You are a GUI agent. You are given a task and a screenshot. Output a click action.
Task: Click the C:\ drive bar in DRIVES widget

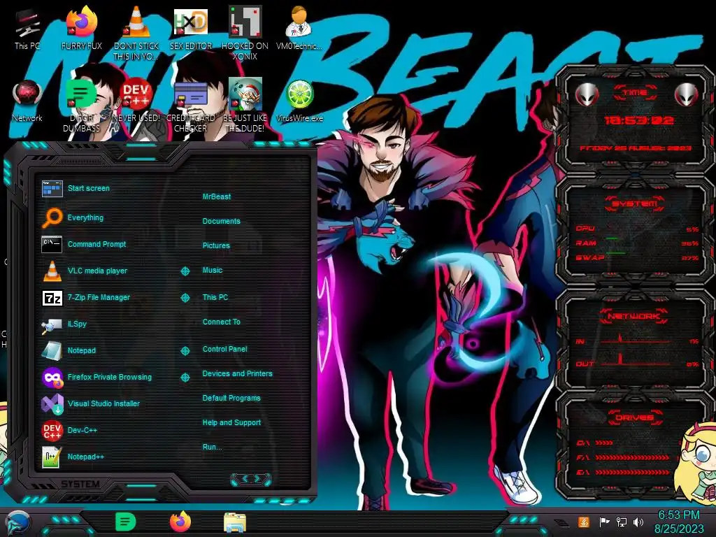pos(604,443)
